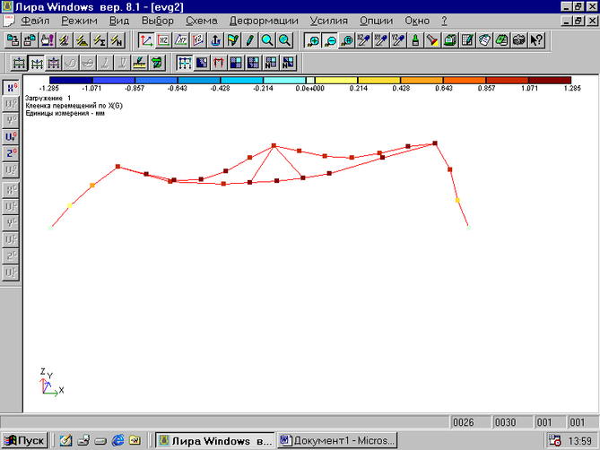Click the text 'Загружение 1'
Viewport: 600px width, 450px height.
pos(48,99)
